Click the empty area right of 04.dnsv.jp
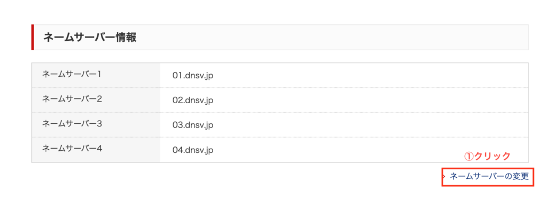This screenshot has width=544, height=200. tap(336, 150)
